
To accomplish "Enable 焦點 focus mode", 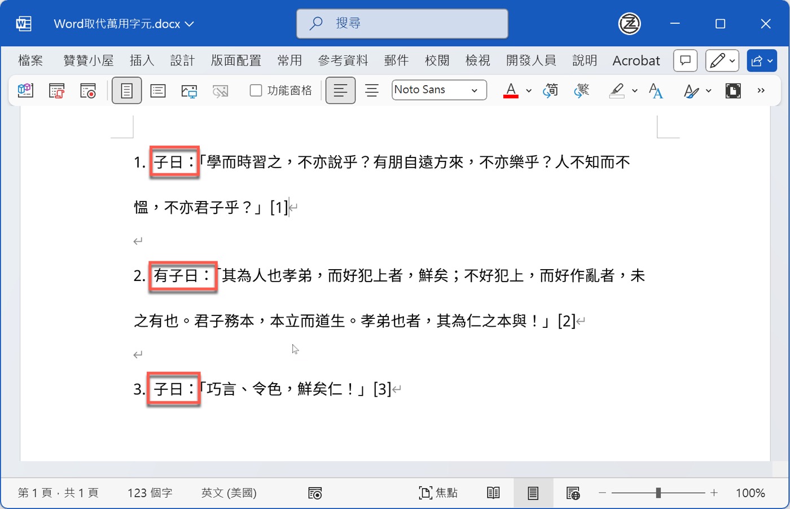I will pyautogui.click(x=438, y=493).
